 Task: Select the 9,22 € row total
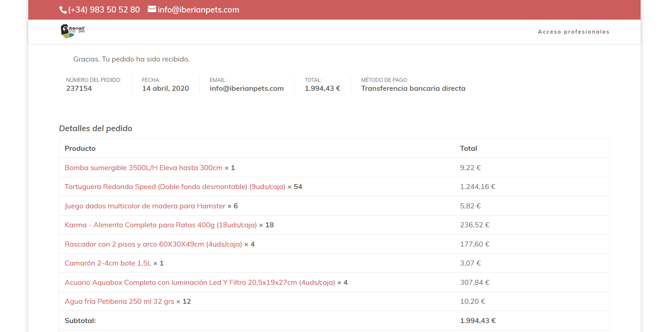tap(470, 168)
